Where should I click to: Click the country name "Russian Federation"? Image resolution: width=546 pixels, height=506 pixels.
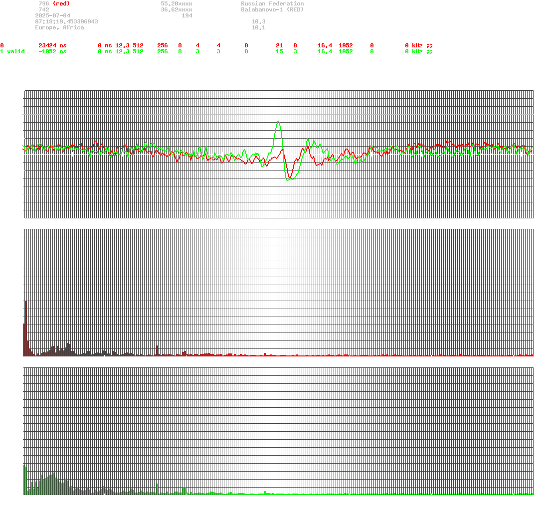pos(272,3)
